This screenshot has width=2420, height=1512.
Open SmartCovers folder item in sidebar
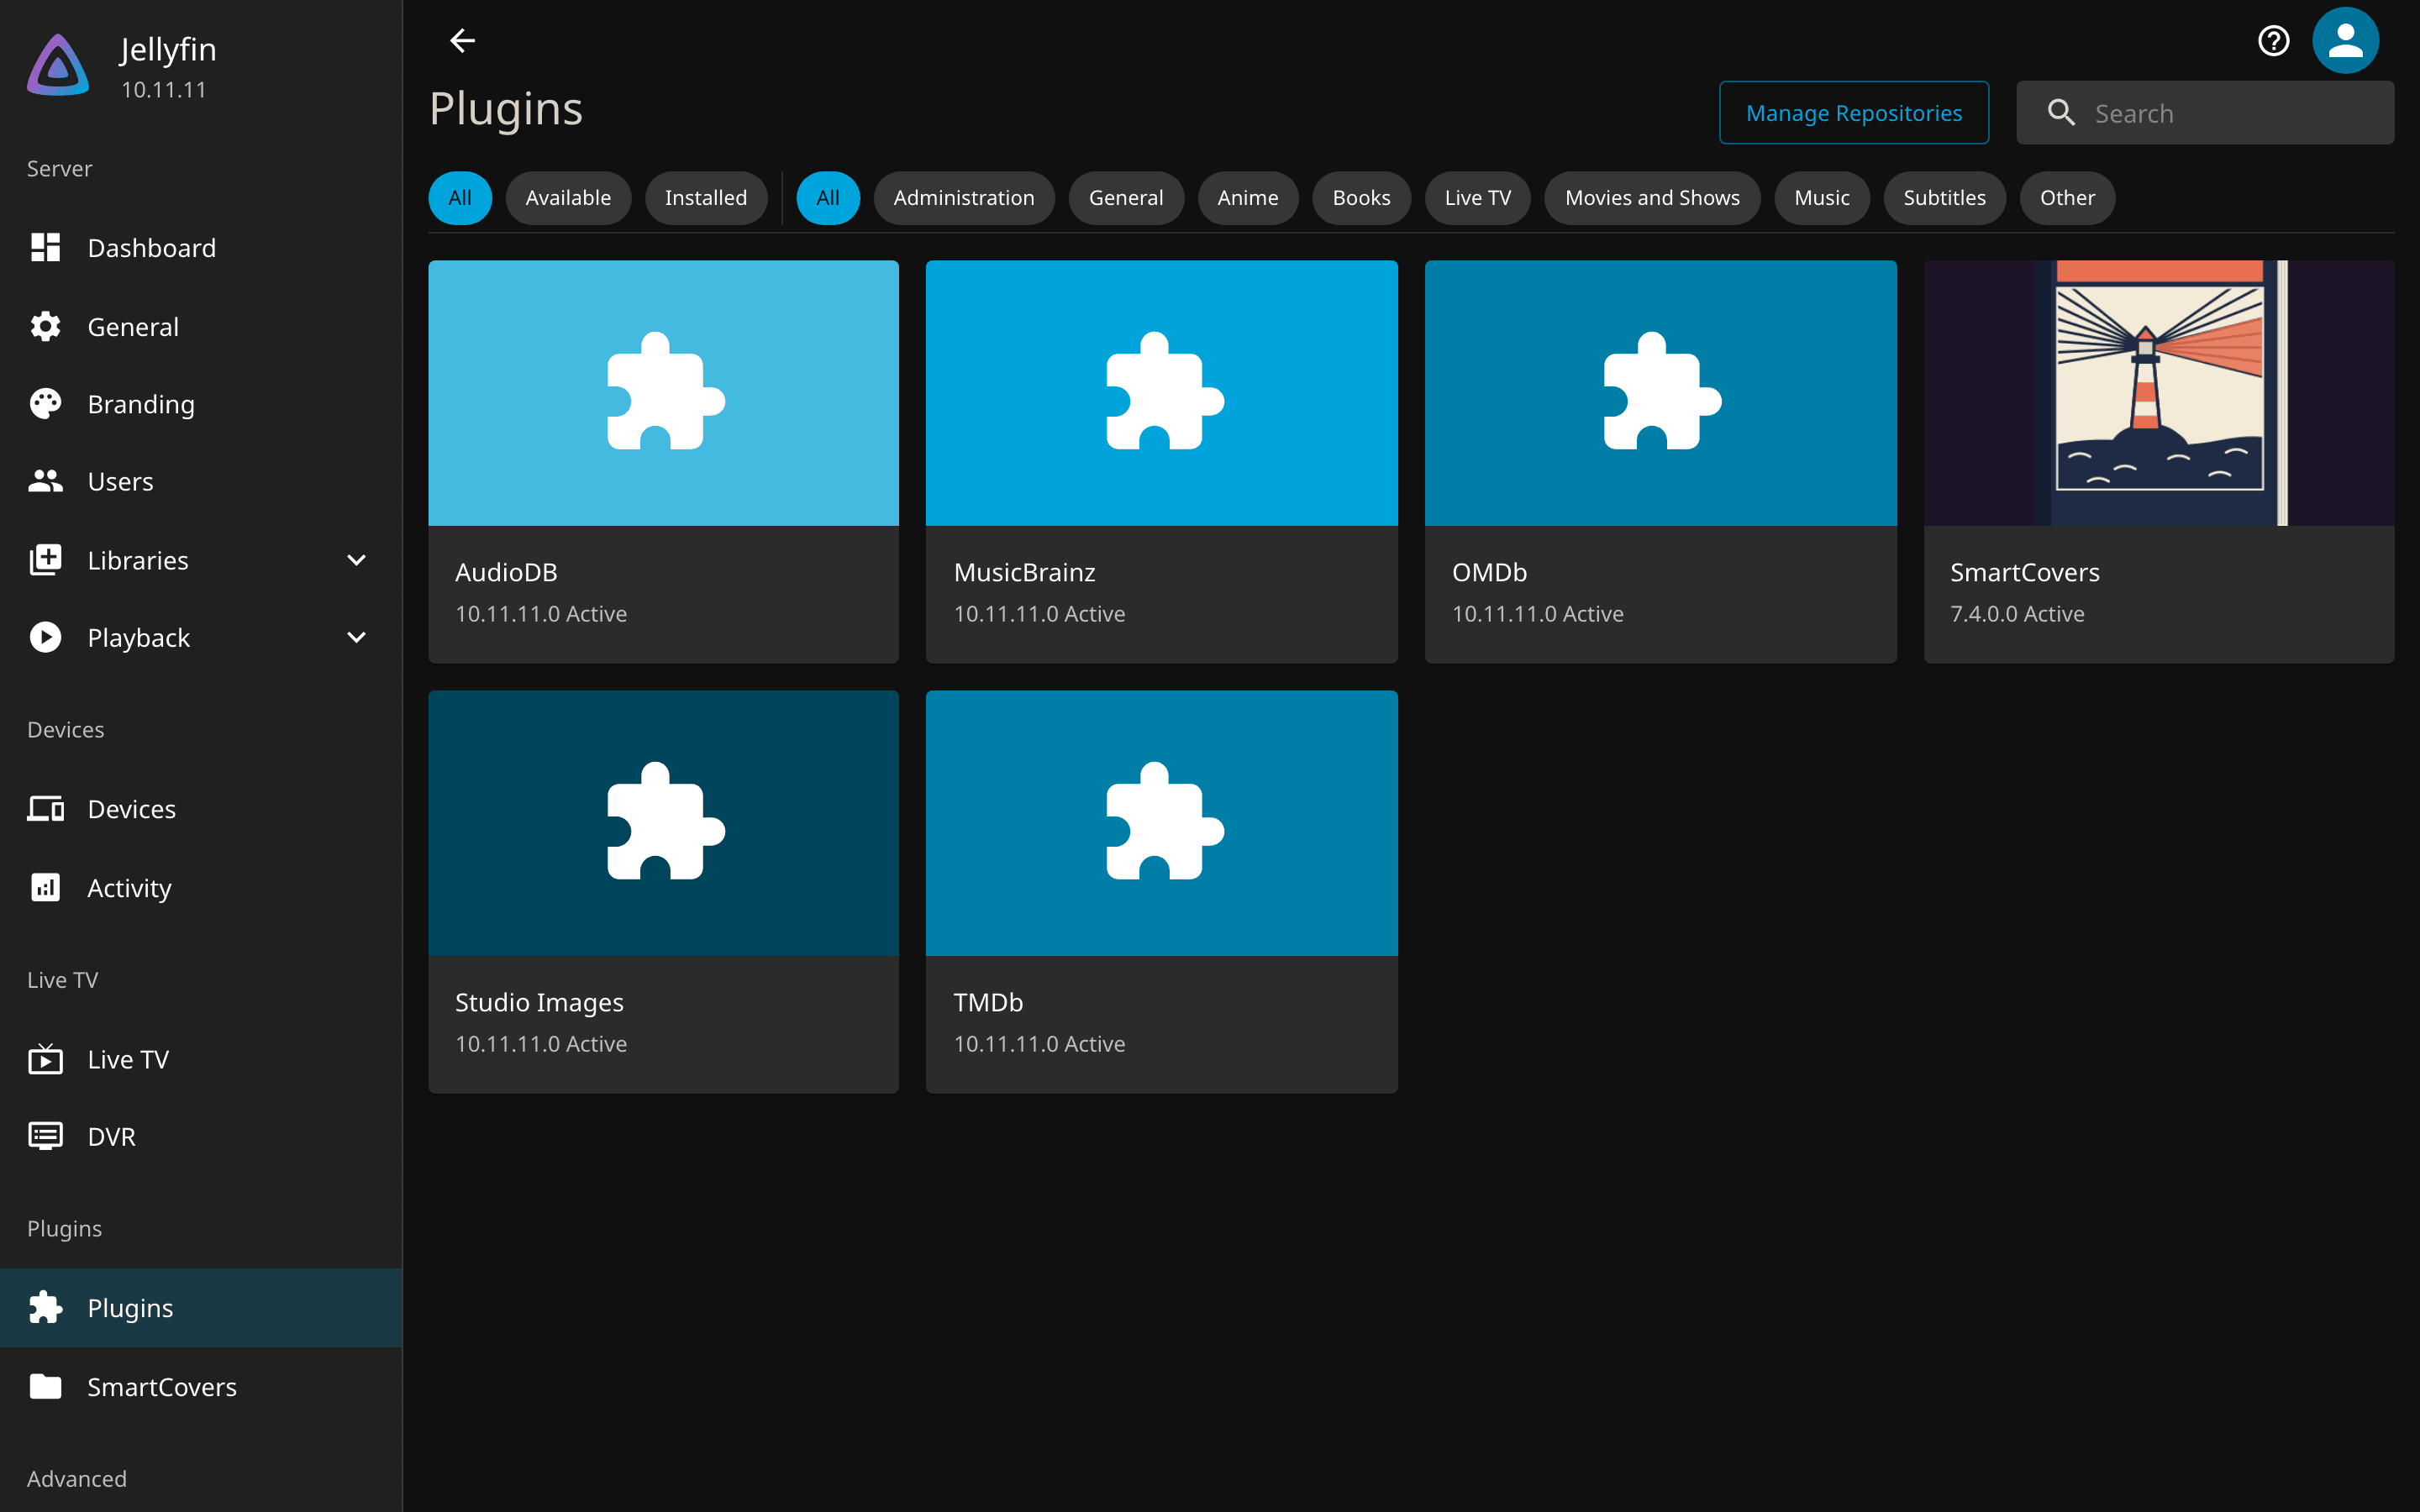coord(201,1387)
